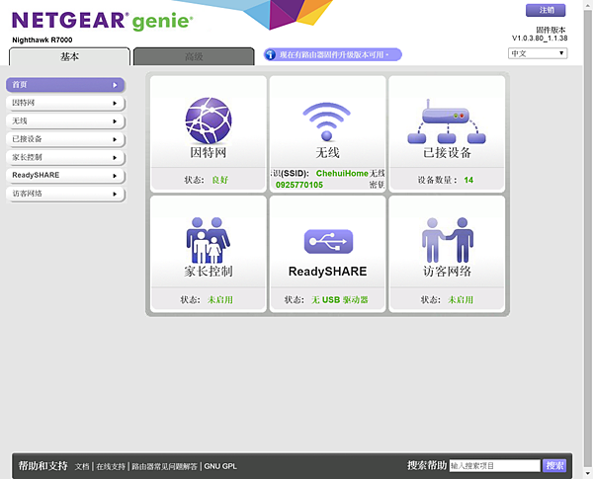Click the scrollbar down arrow
Screen dimensions: 593x479
tap(588, 474)
